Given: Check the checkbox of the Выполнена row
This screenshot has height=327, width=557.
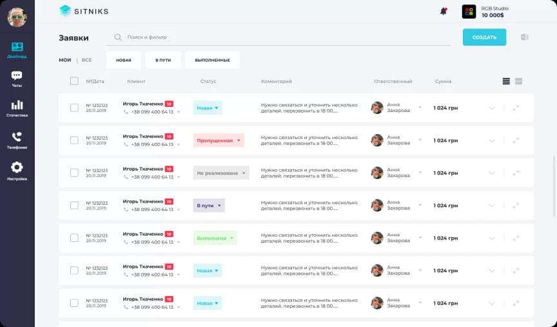Looking at the screenshot, I should 74,238.
